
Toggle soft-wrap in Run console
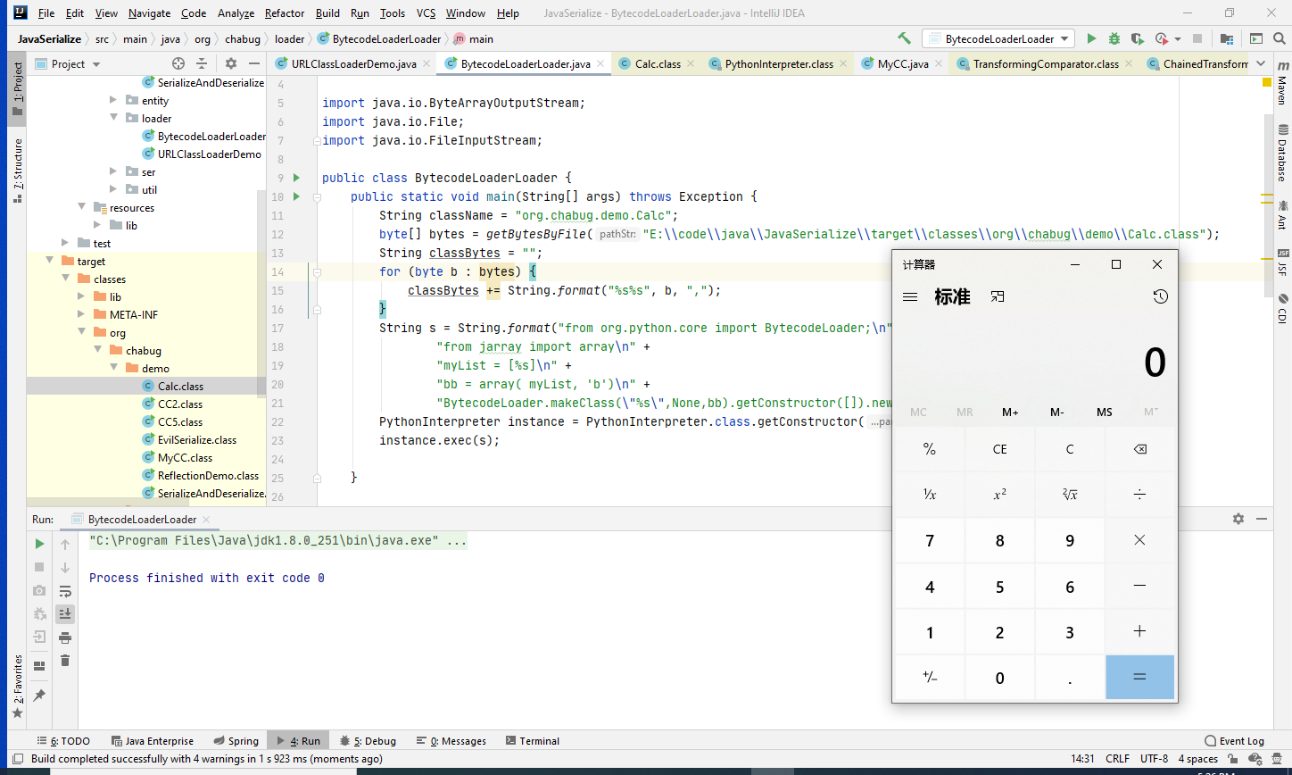65,591
